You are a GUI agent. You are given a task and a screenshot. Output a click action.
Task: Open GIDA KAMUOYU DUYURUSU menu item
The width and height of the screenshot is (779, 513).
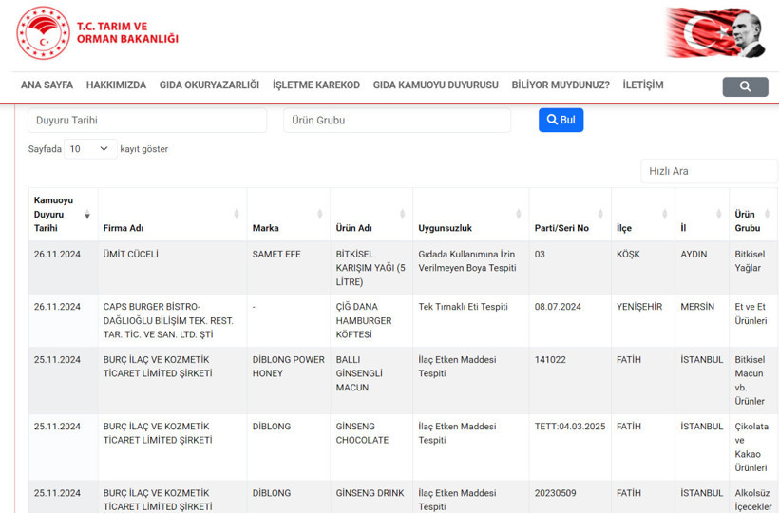point(436,85)
